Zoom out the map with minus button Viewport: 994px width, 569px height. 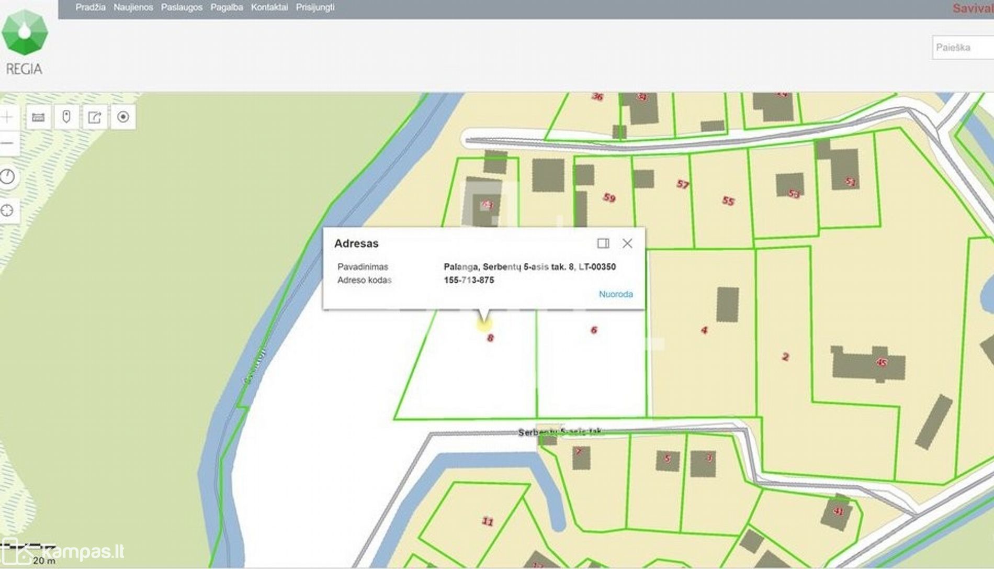tap(7, 143)
